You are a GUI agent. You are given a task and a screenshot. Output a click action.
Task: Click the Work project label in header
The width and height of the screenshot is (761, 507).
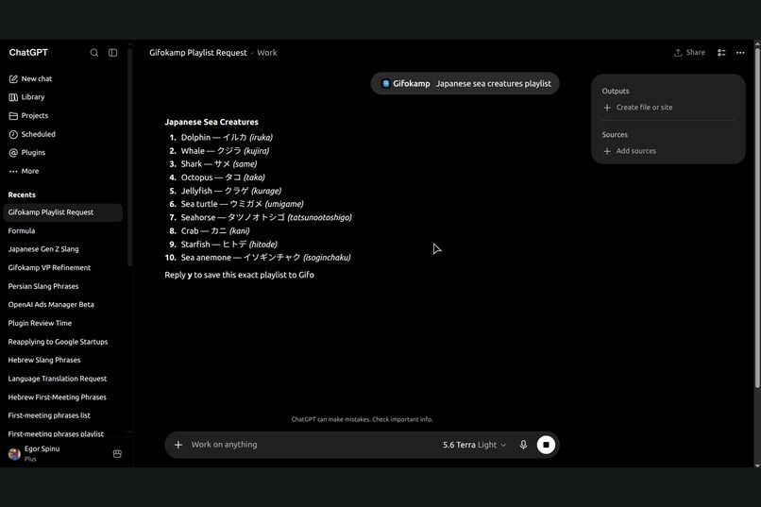pos(267,52)
